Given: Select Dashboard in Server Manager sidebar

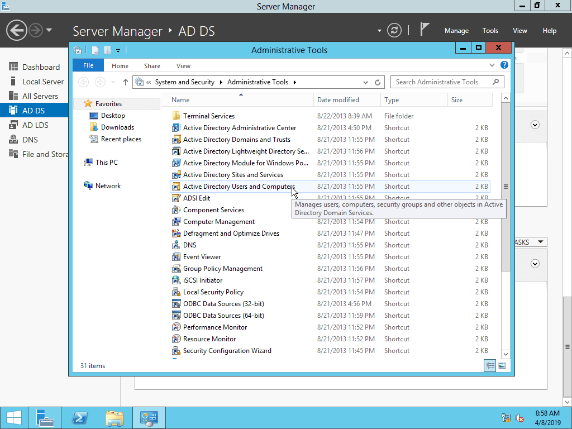Looking at the screenshot, I should 34,67.
